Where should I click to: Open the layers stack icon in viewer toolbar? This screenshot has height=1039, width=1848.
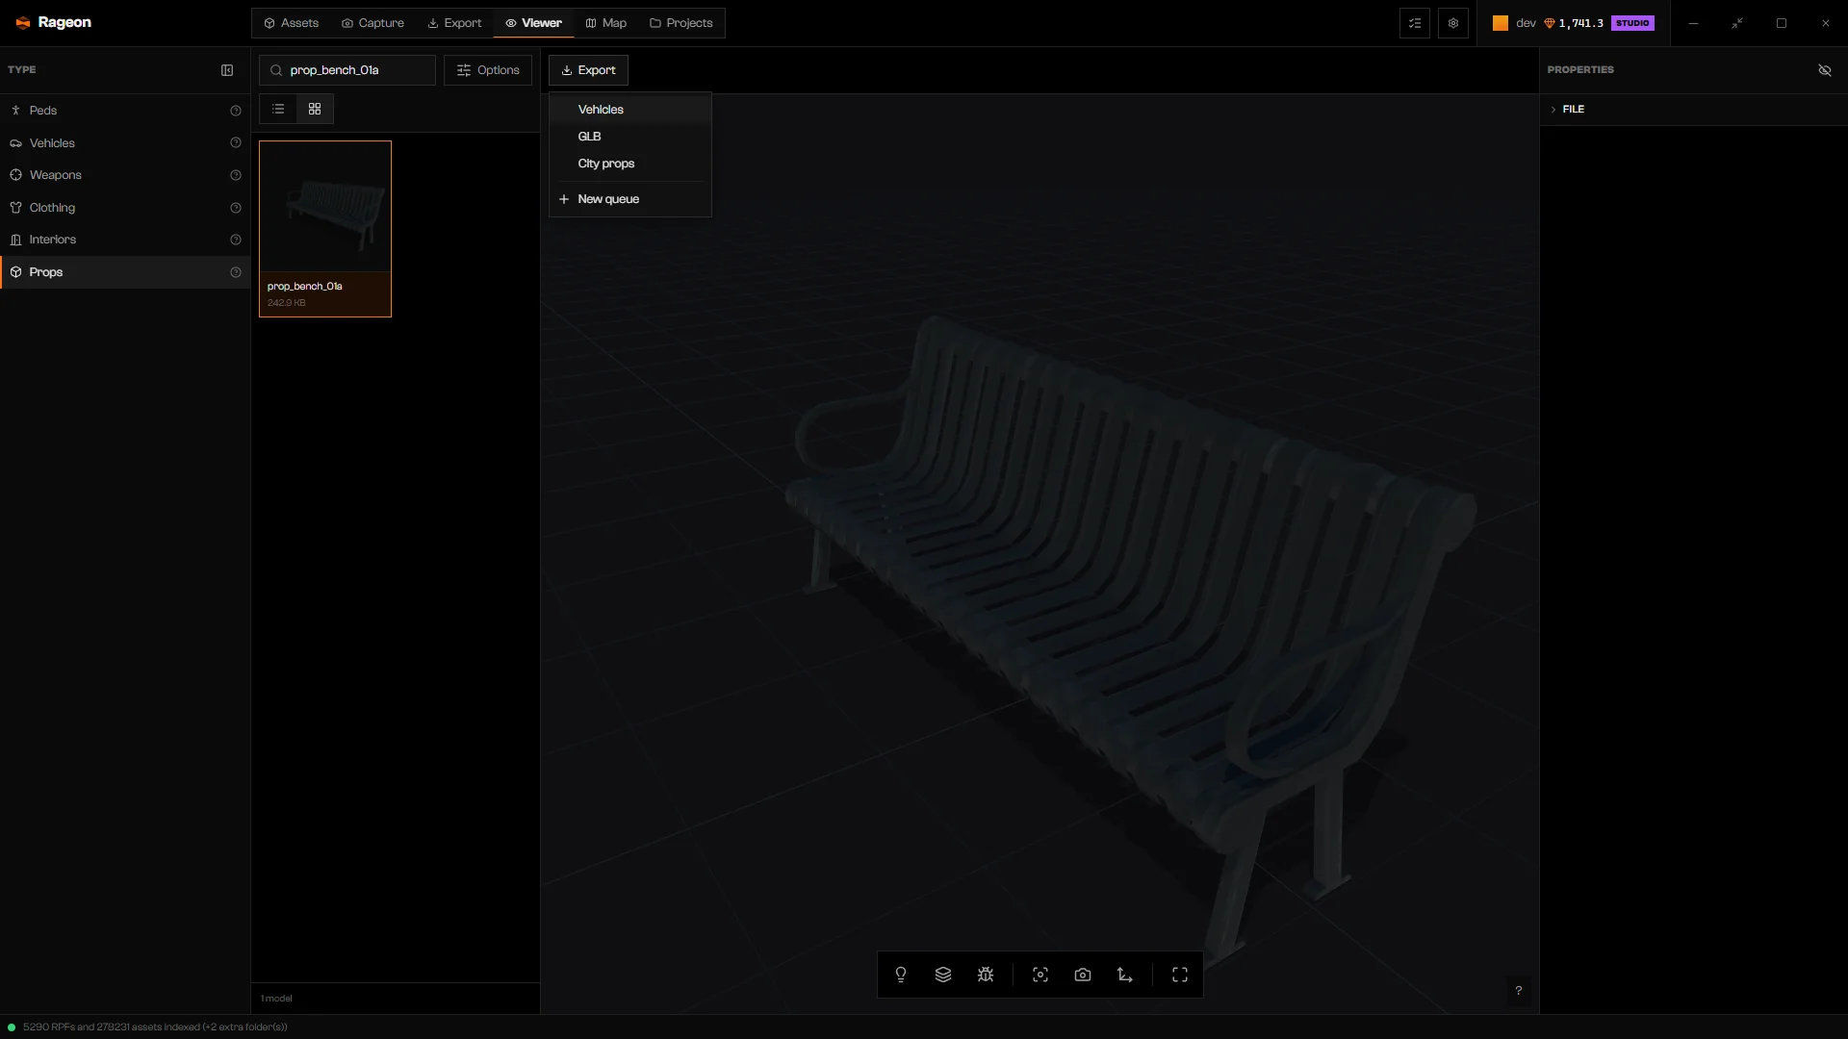[943, 975]
